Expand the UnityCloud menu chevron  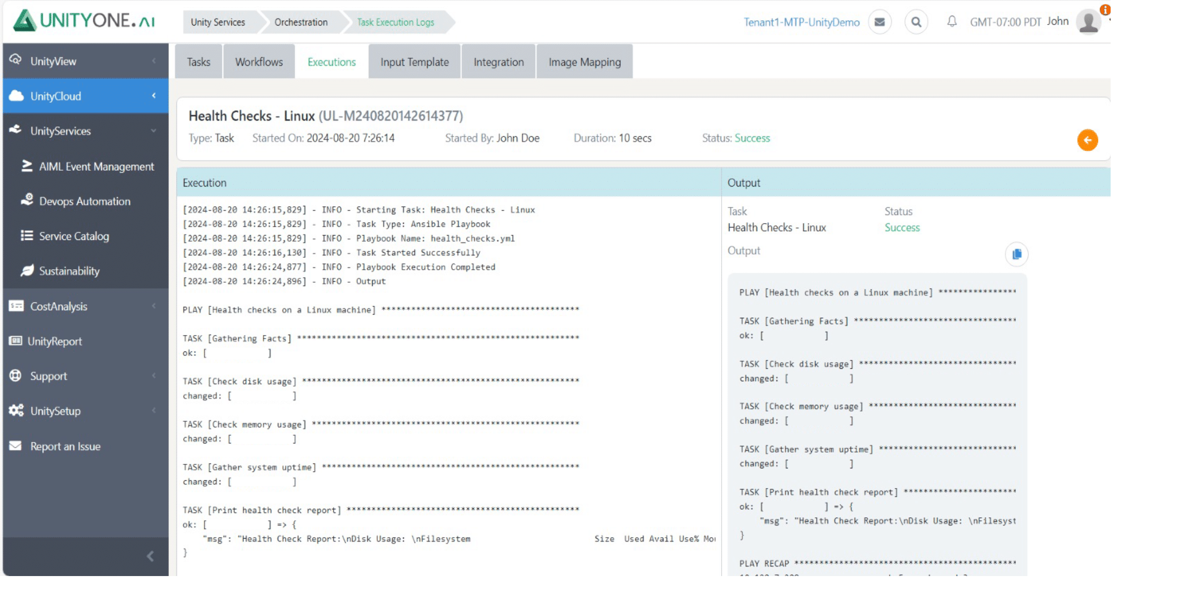pos(154,96)
